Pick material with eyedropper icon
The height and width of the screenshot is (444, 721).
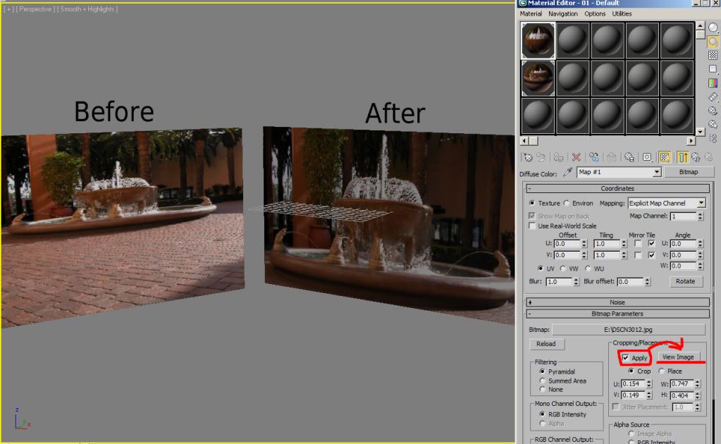coord(566,173)
